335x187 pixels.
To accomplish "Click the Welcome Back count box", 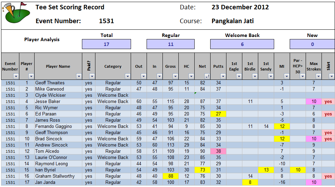I will [242, 44].
